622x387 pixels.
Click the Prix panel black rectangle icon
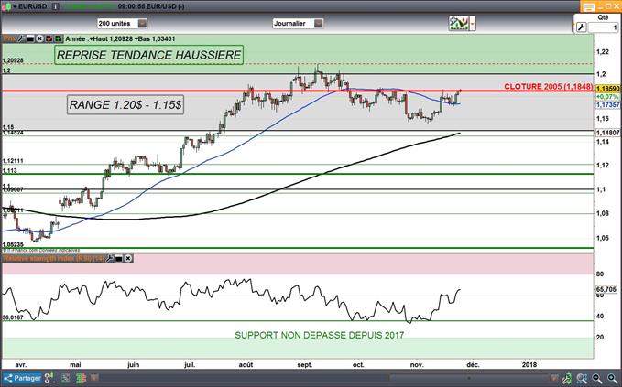[x=30, y=38]
